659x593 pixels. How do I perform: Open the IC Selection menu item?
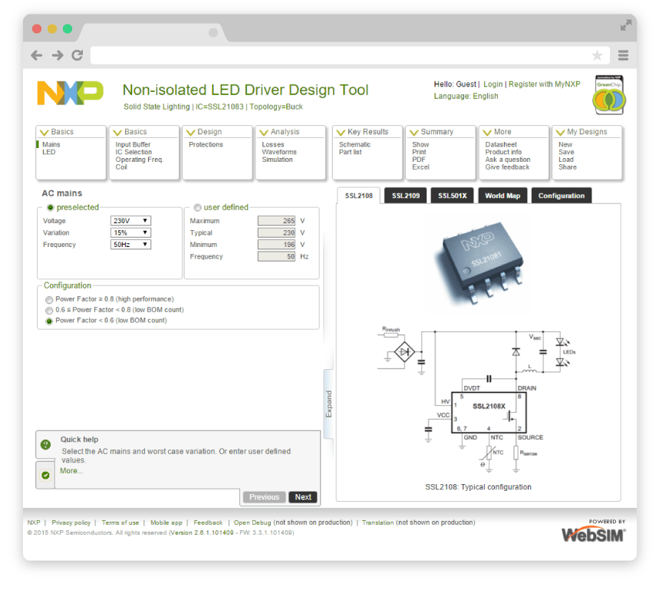point(133,152)
